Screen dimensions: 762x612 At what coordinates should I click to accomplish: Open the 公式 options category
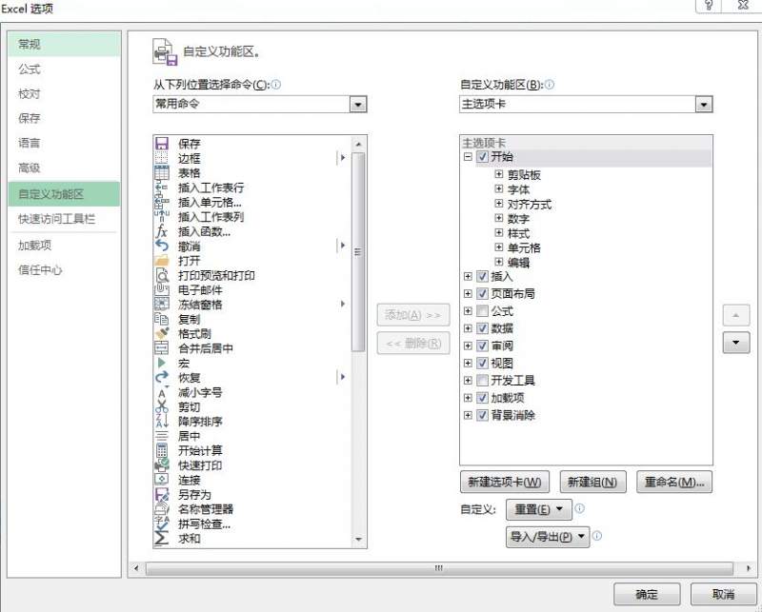(x=64, y=69)
